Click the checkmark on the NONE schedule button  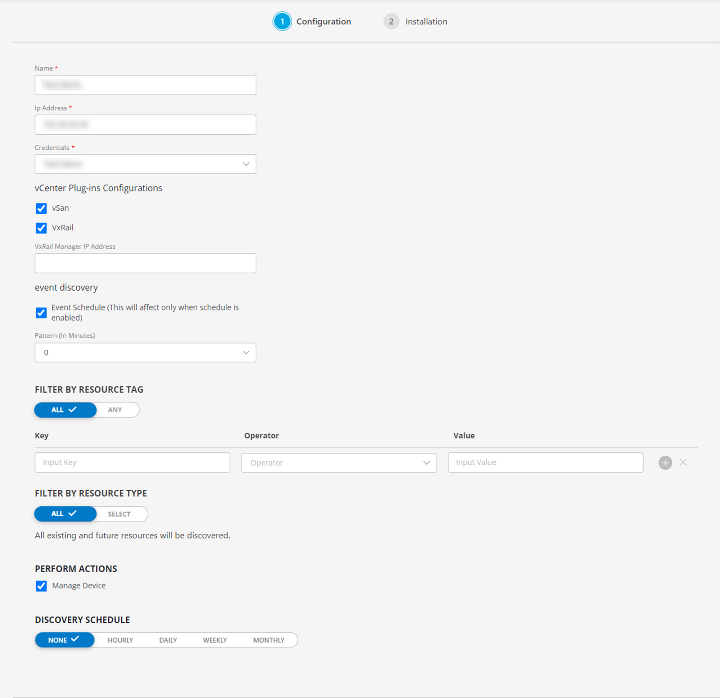(75, 640)
